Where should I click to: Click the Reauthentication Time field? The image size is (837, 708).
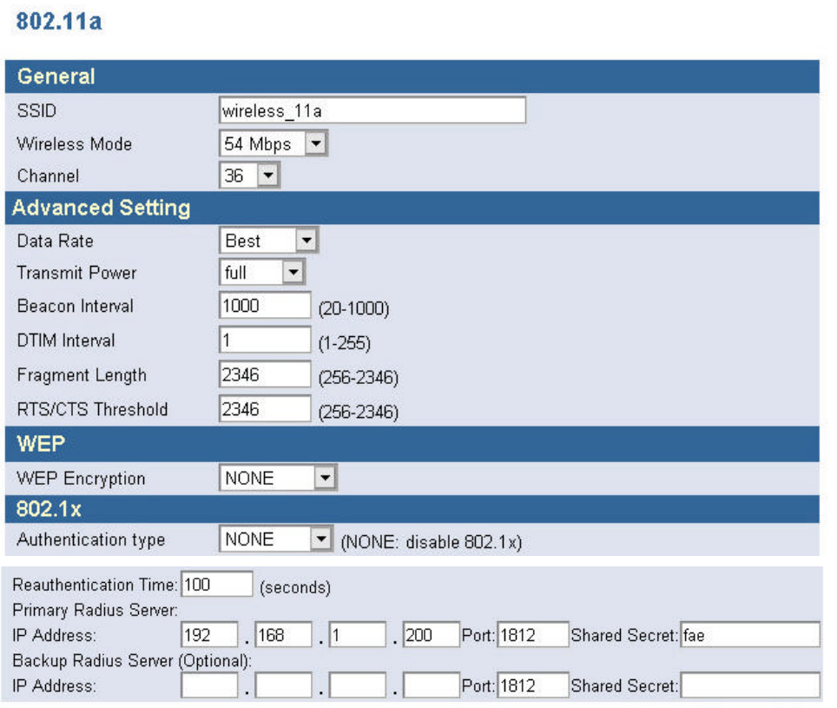click(217, 584)
